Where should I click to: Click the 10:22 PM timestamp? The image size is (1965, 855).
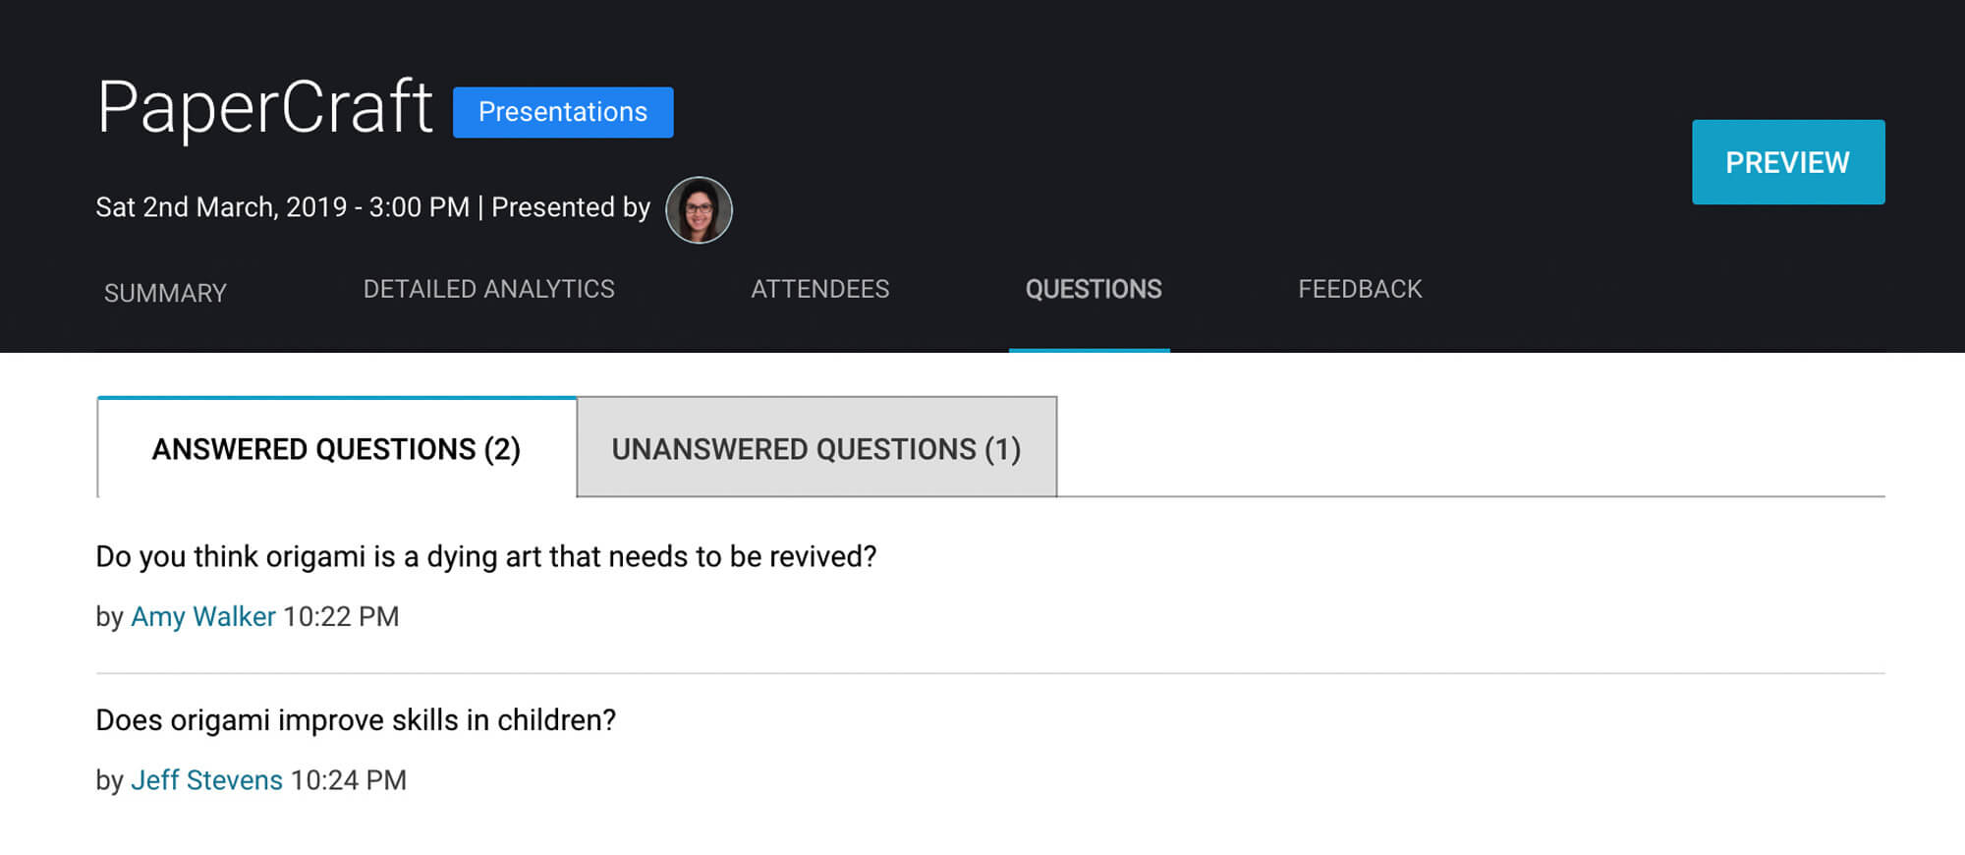coord(341,616)
